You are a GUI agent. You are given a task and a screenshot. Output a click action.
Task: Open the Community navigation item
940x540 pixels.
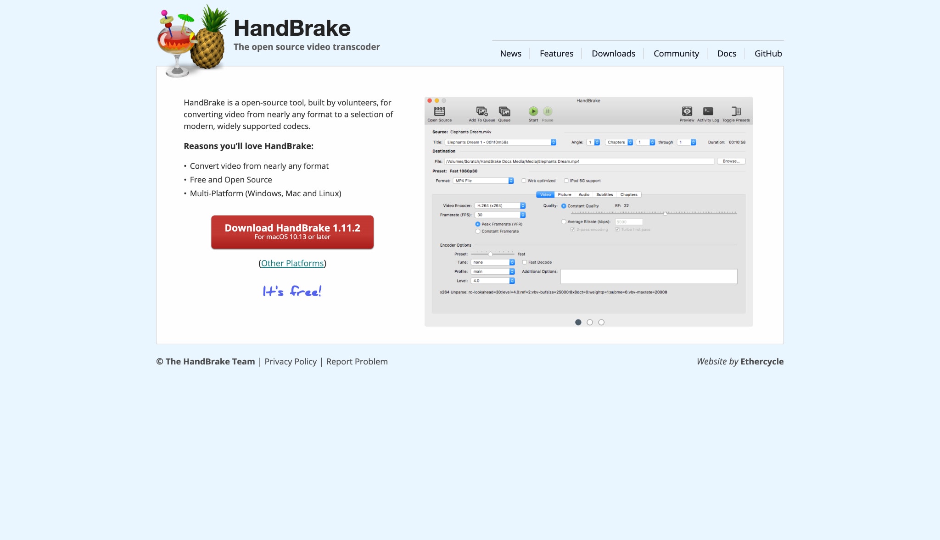(676, 54)
